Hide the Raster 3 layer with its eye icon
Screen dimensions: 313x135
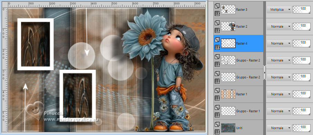pyautogui.click(x=217, y=13)
